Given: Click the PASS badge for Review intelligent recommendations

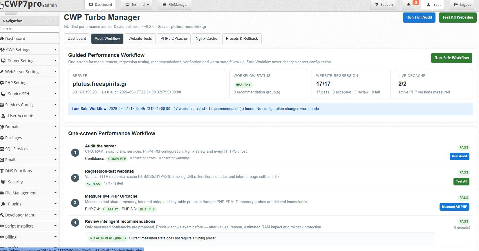Looking at the screenshot, I should [x=464, y=222].
